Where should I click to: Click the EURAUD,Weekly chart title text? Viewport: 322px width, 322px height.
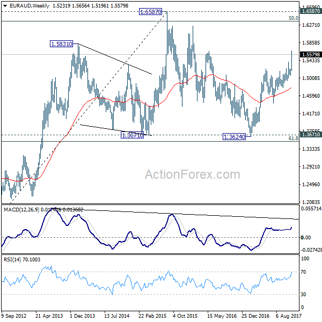pyautogui.click(x=30, y=6)
